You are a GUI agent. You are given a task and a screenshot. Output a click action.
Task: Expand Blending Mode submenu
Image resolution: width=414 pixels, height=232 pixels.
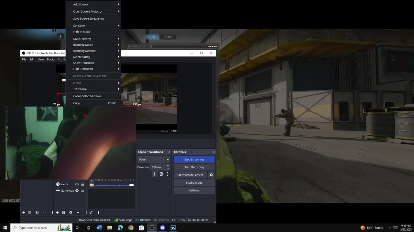93,45
